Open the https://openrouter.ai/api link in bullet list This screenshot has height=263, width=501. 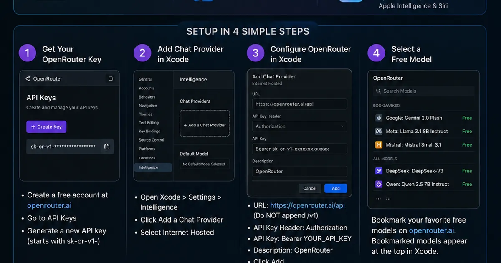click(307, 205)
